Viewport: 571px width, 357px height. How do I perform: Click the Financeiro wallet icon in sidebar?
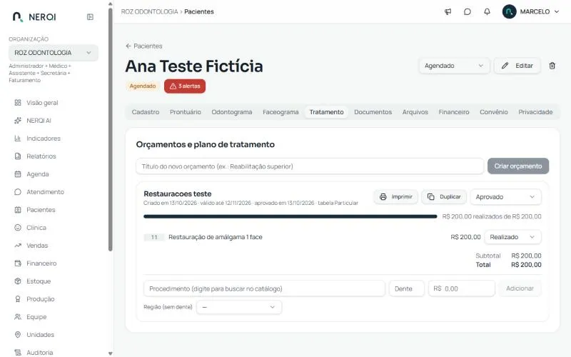[x=17, y=263]
